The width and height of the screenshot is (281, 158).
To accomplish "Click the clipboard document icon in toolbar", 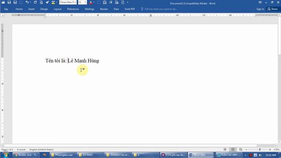I will point(105,2).
